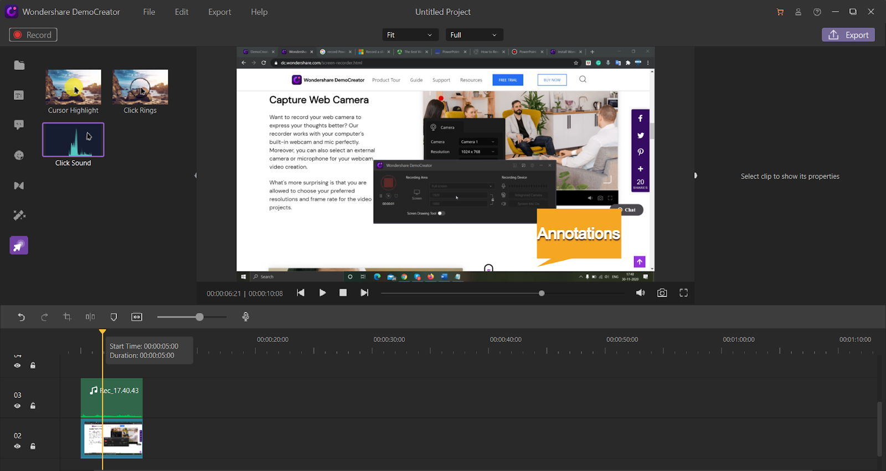Open the Full quality dropdown
This screenshot has width=886, height=471.
click(x=475, y=35)
